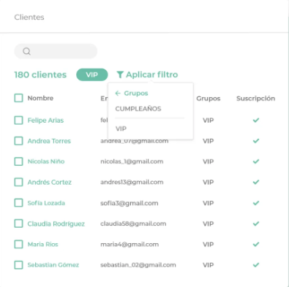Tick the Maria Rios checkbox
Image resolution: width=289 pixels, height=287 pixels.
(x=18, y=244)
